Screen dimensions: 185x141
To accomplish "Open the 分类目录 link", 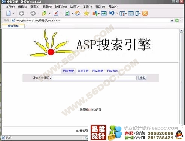I will 83,71.
